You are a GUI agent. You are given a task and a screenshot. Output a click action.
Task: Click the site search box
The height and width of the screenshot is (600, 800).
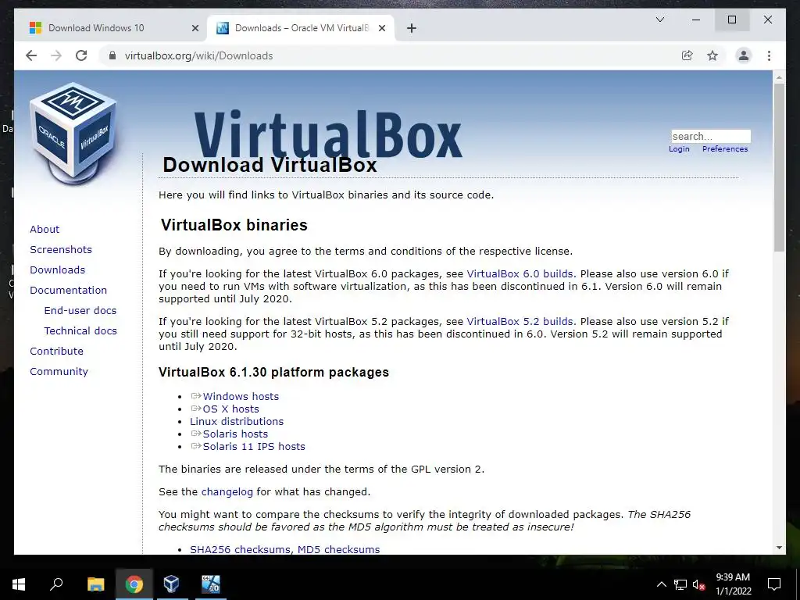tap(711, 136)
